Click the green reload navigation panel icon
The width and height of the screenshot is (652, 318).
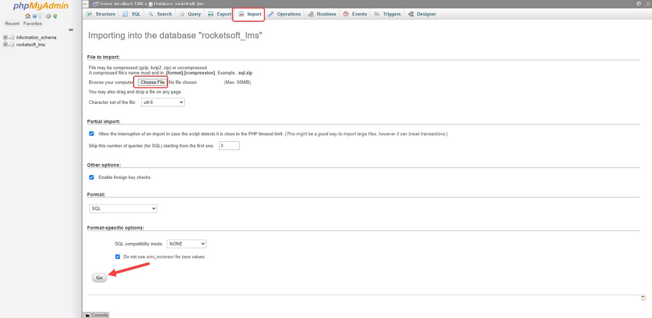[55, 16]
